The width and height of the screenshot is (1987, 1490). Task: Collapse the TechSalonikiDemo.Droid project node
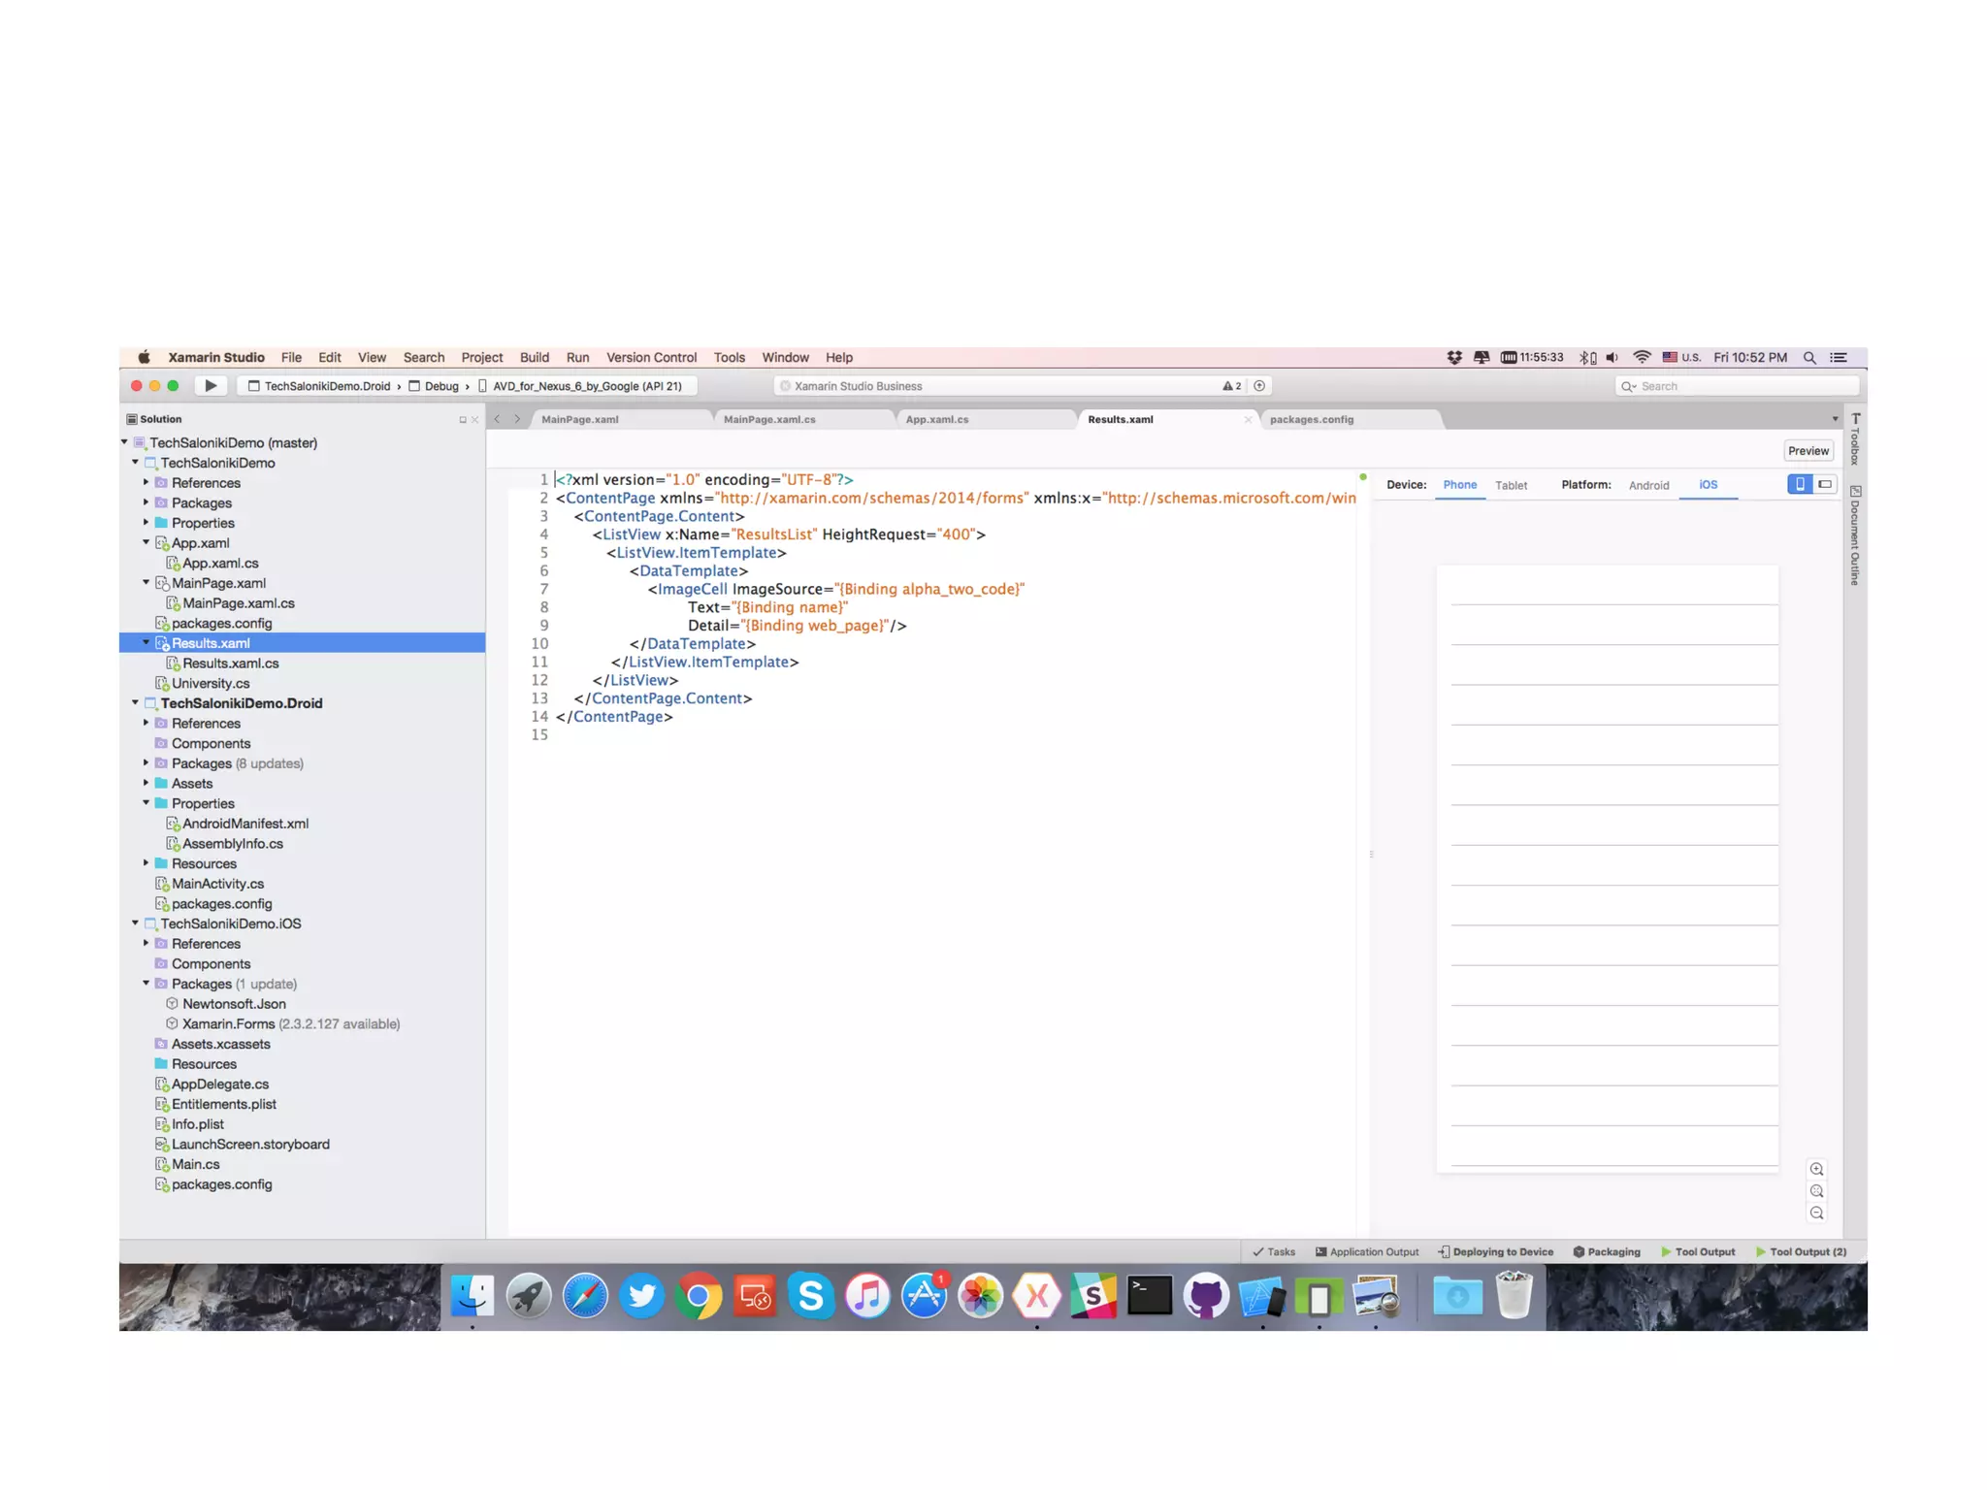point(135,703)
